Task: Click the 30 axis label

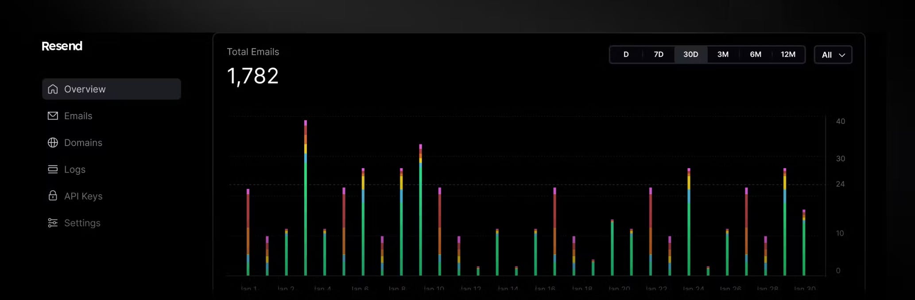Action: (840, 158)
